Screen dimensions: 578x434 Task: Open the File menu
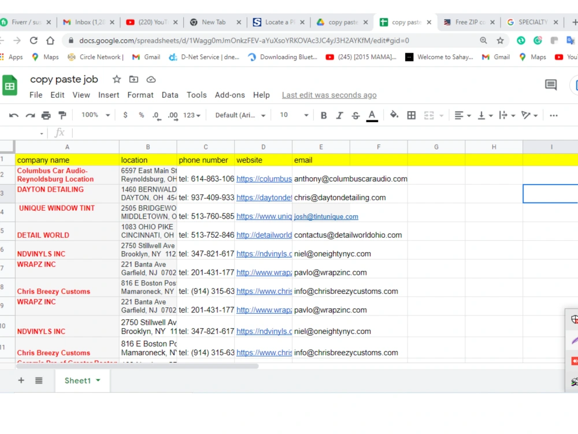point(36,95)
